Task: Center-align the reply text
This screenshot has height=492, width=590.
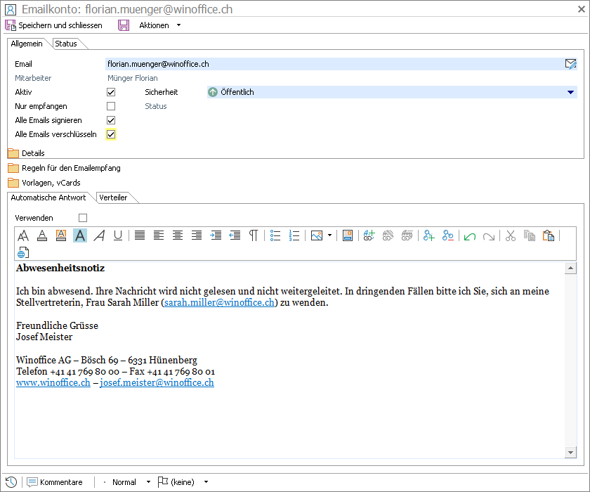Action: (178, 236)
